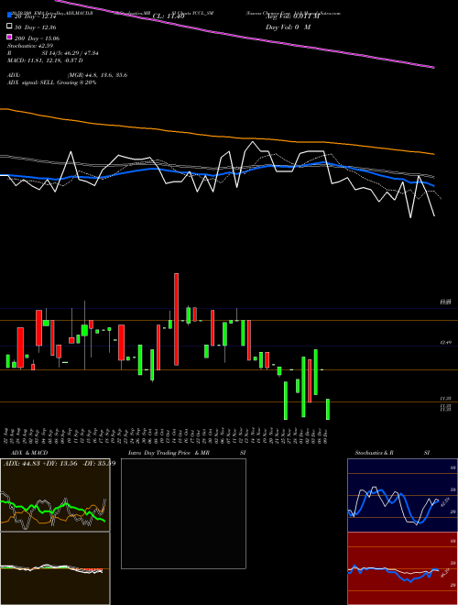Click the 'ADX: 44.83 +DY: 13.56 -DY: 35.59' readout

60,463
